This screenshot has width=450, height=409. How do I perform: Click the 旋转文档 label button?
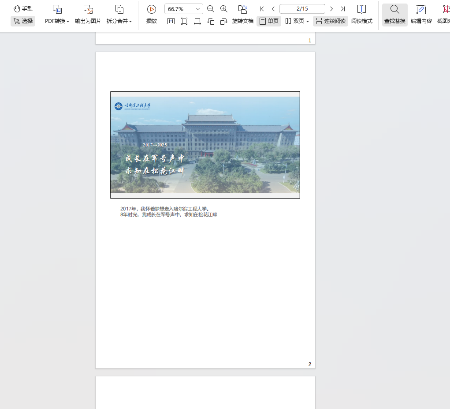tap(243, 21)
